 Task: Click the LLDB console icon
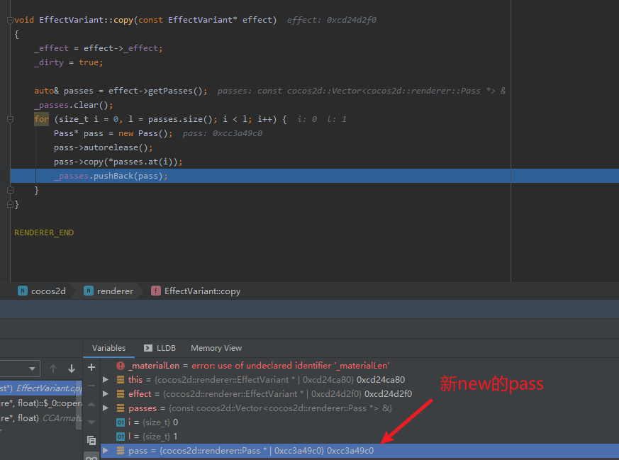tap(148, 348)
